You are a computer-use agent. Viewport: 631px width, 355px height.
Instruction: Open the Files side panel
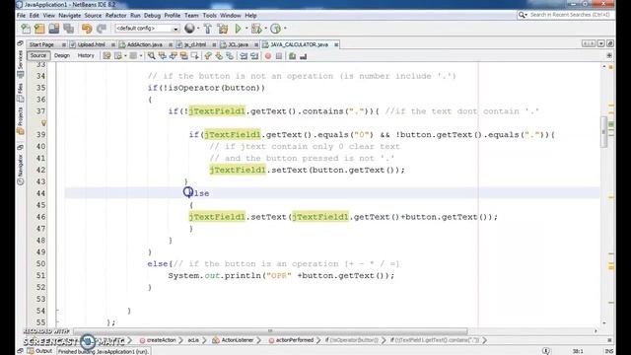click(x=20, y=92)
